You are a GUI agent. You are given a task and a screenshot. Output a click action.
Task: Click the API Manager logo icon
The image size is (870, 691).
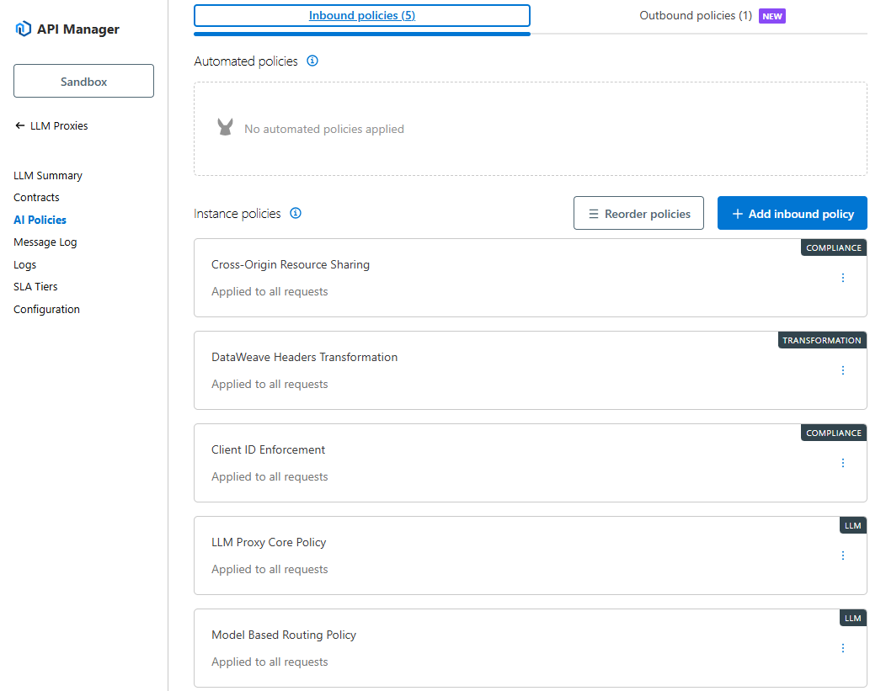tap(23, 29)
